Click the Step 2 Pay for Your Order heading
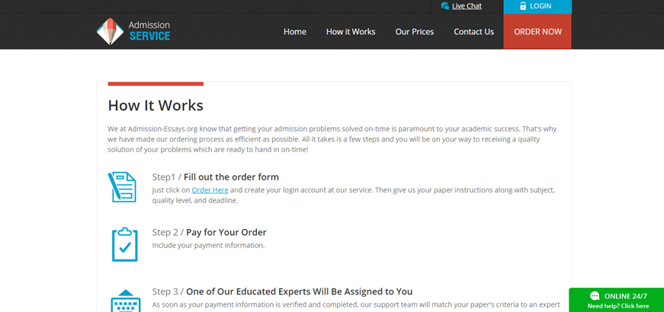Screen dimensions: 664x312 [x=209, y=232]
